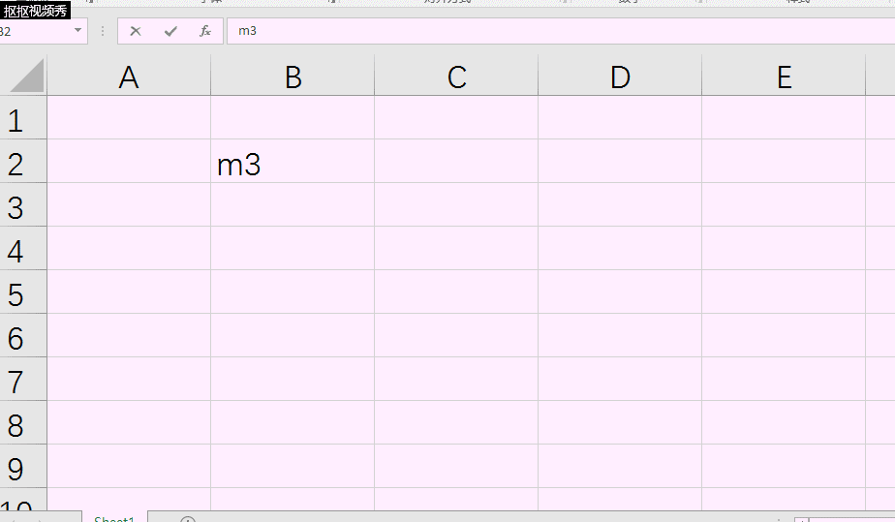
Task: Click inside the Name Box field
Action: click(x=35, y=31)
